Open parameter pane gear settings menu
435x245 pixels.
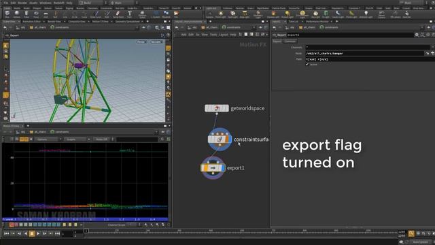point(417,35)
